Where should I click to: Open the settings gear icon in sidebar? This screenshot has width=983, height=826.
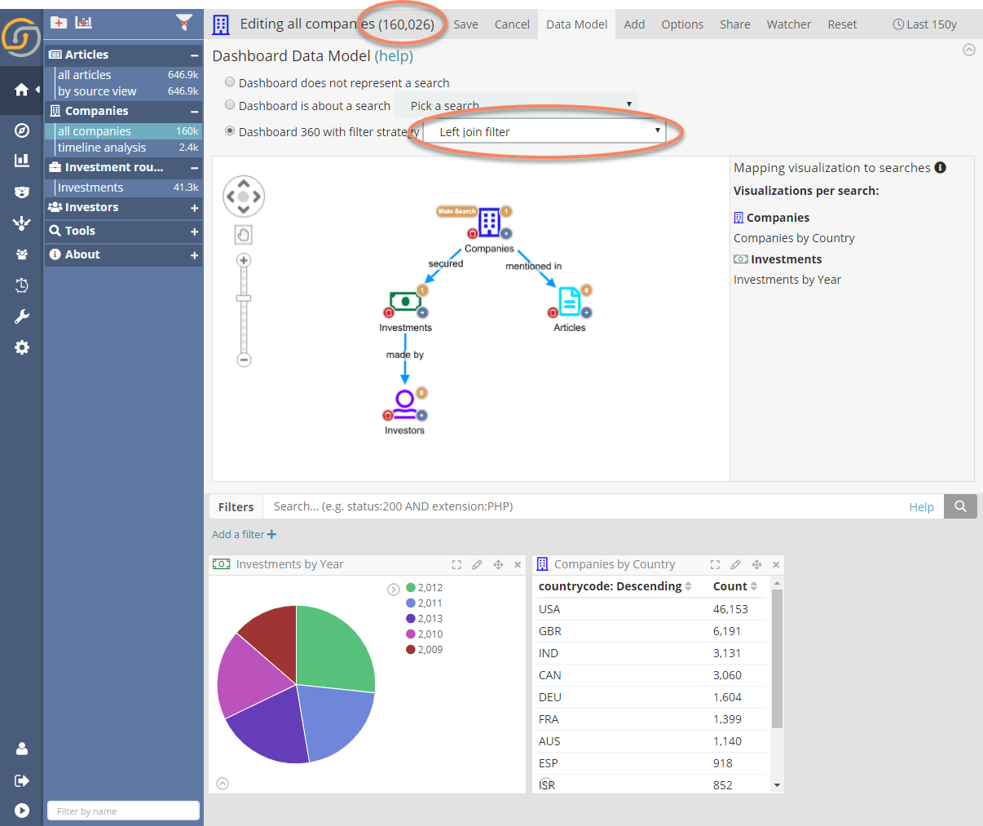click(22, 347)
